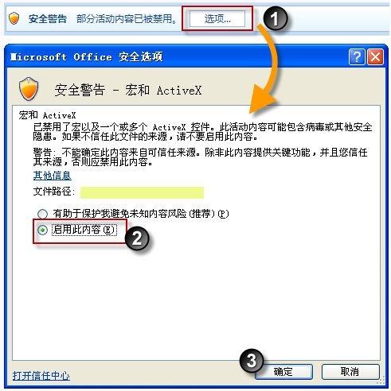The width and height of the screenshot is (391, 391).
Task: Click the 取消 button
Action: [x=350, y=372]
